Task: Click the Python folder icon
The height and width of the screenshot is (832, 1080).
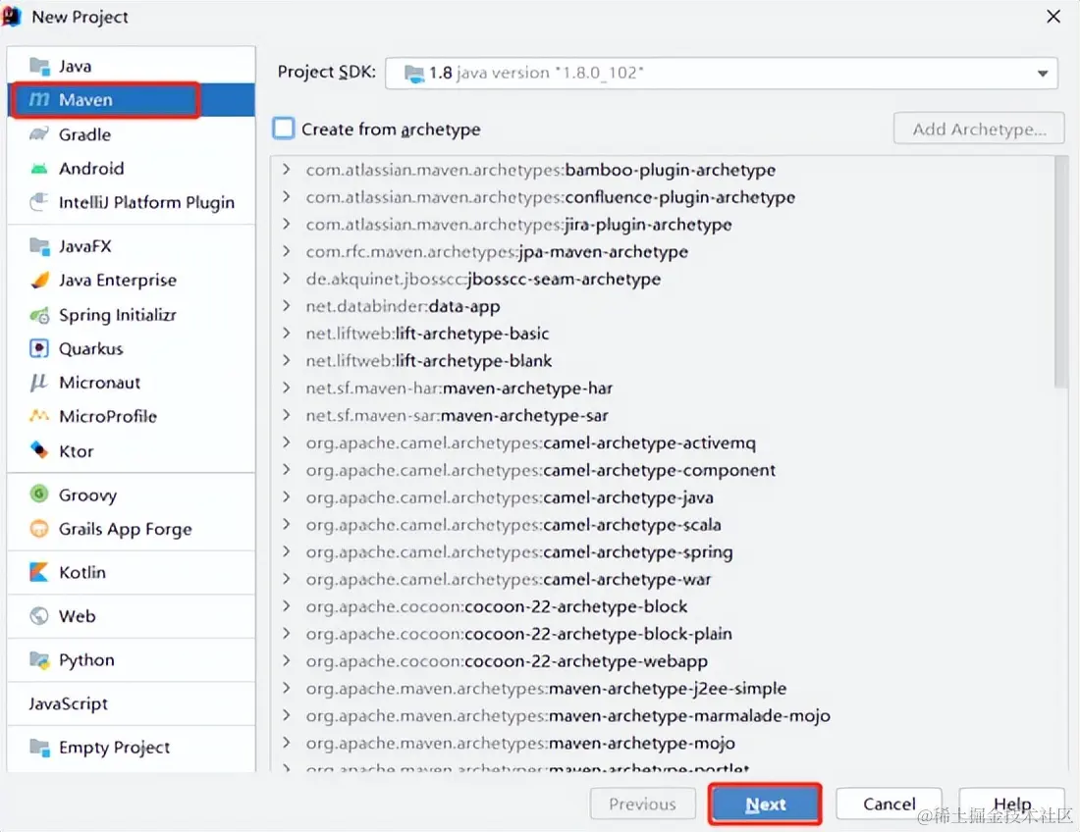Action: [39, 660]
